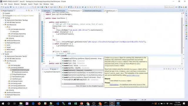Maximize the editor area
The height and width of the screenshot is (106, 188).
182,11
